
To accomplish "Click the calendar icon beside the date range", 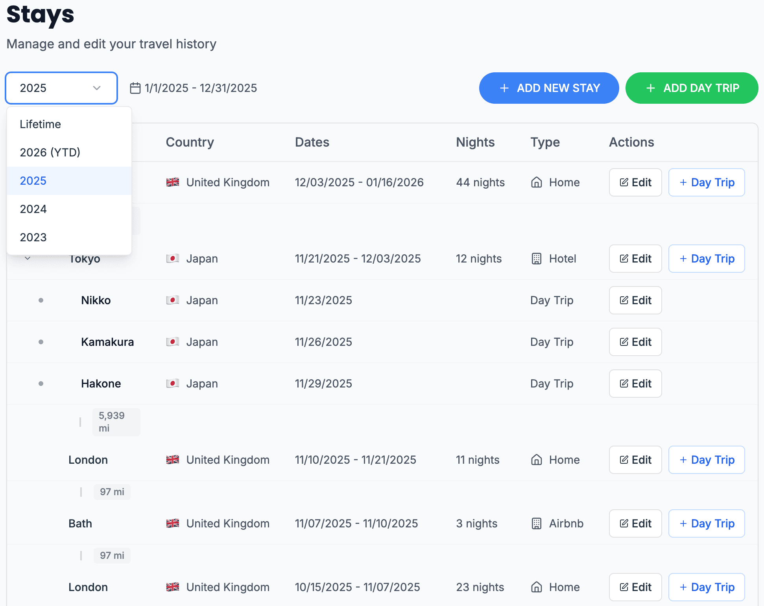I will [x=135, y=88].
